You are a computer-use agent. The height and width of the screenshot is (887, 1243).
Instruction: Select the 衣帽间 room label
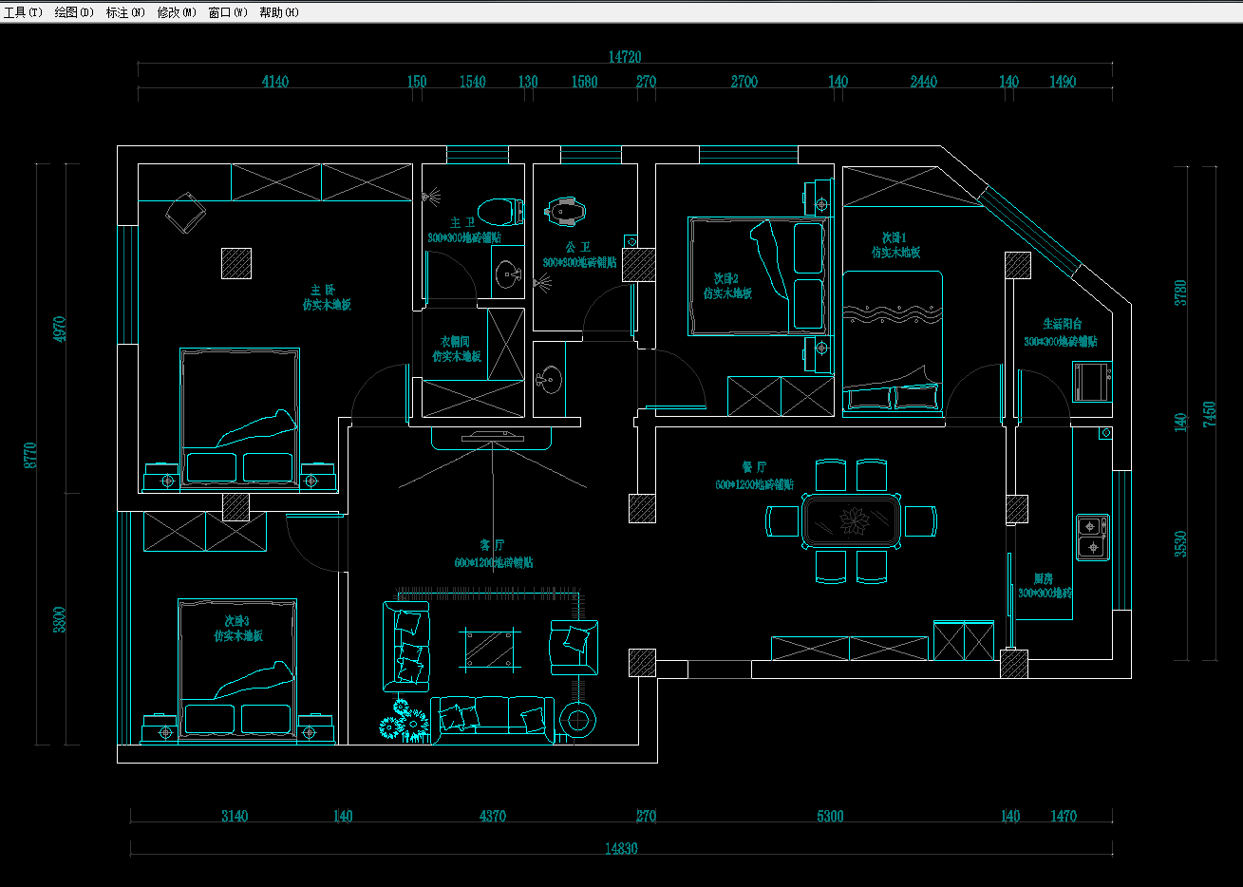455,341
